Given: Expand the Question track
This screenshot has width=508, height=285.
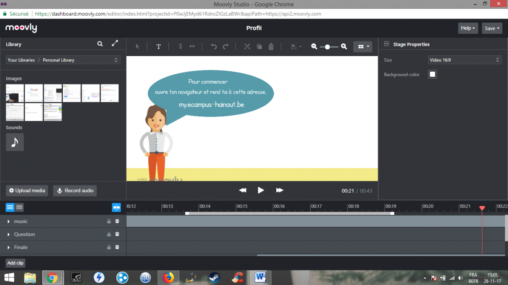Looking at the screenshot, I should click(x=9, y=234).
